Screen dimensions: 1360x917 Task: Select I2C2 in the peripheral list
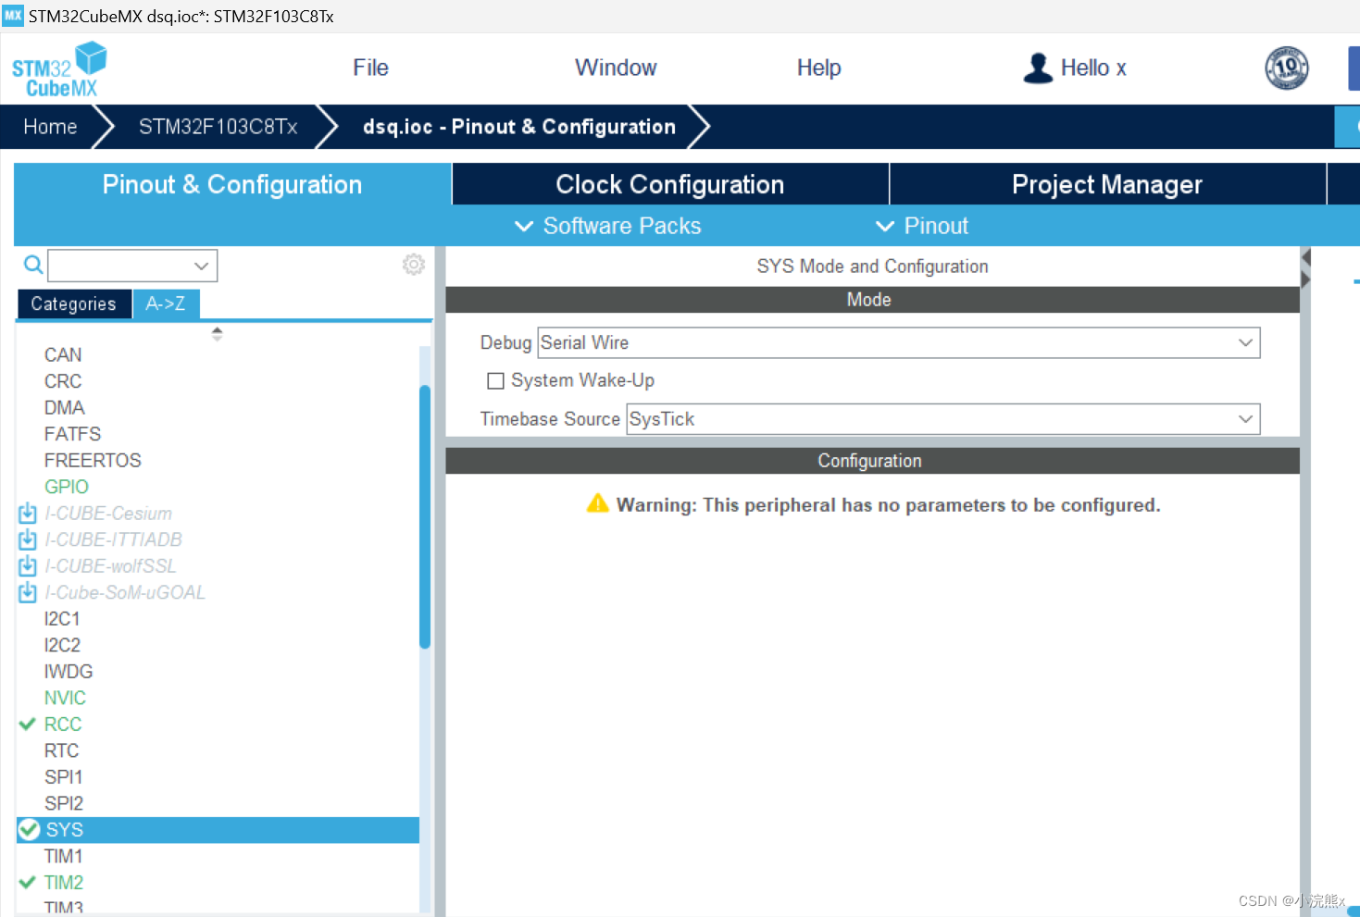62,645
